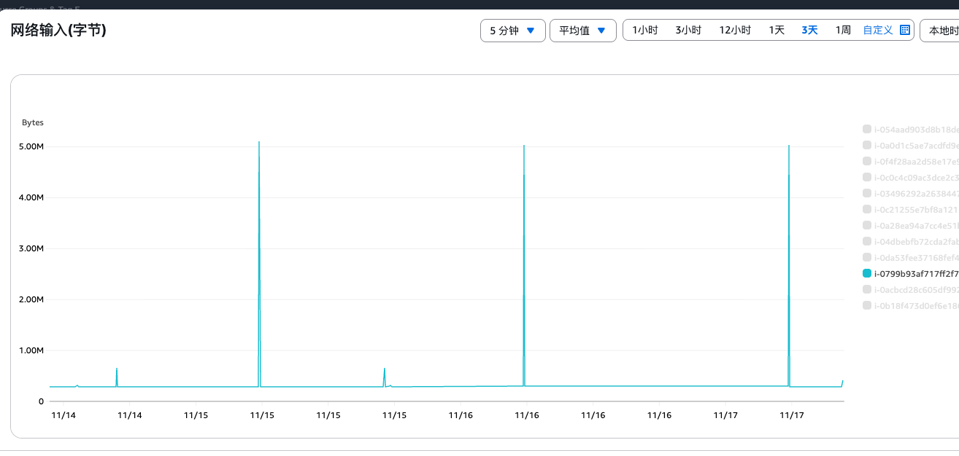The width and height of the screenshot is (959, 456).
Task: Toggle legend swatch for i-054aad903d8b18 series
Action: [867, 129]
